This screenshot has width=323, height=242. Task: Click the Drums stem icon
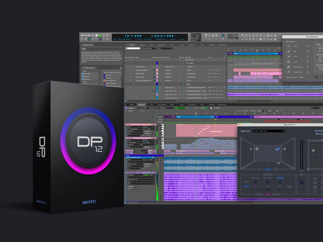click(289, 46)
